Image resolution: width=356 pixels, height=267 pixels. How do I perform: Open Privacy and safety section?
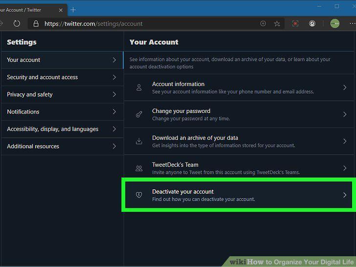point(63,94)
